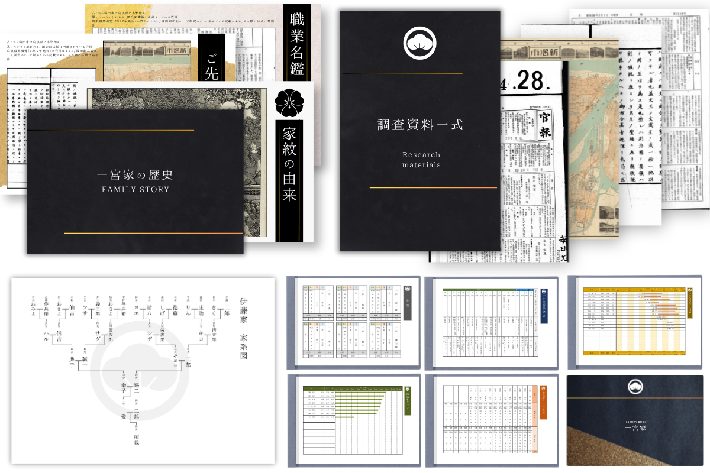
Task: Open the gray-tabbed profile cards page
Action: pos(353,322)
